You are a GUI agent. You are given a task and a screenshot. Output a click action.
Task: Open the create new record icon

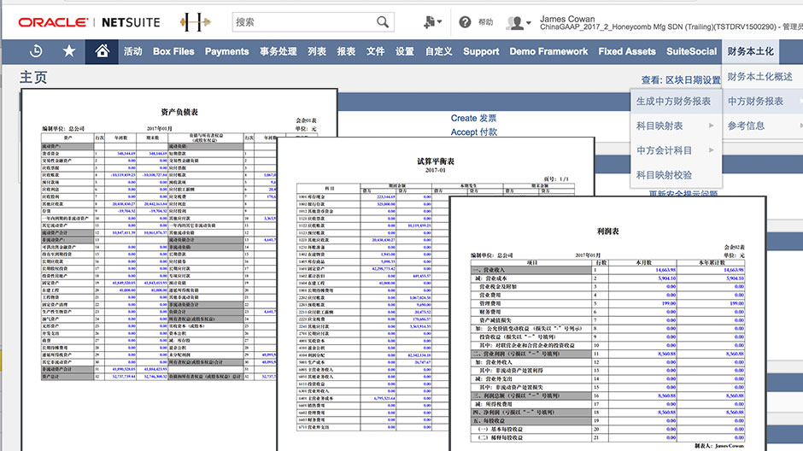click(x=432, y=22)
